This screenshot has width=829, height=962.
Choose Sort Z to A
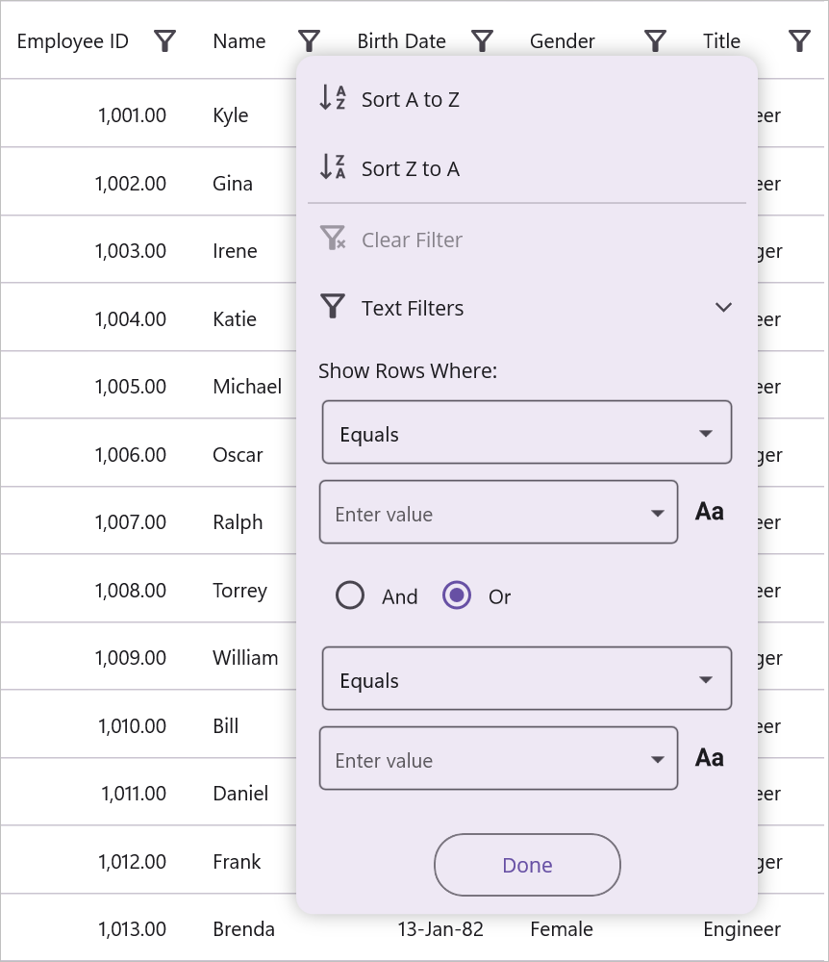[x=411, y=168]
